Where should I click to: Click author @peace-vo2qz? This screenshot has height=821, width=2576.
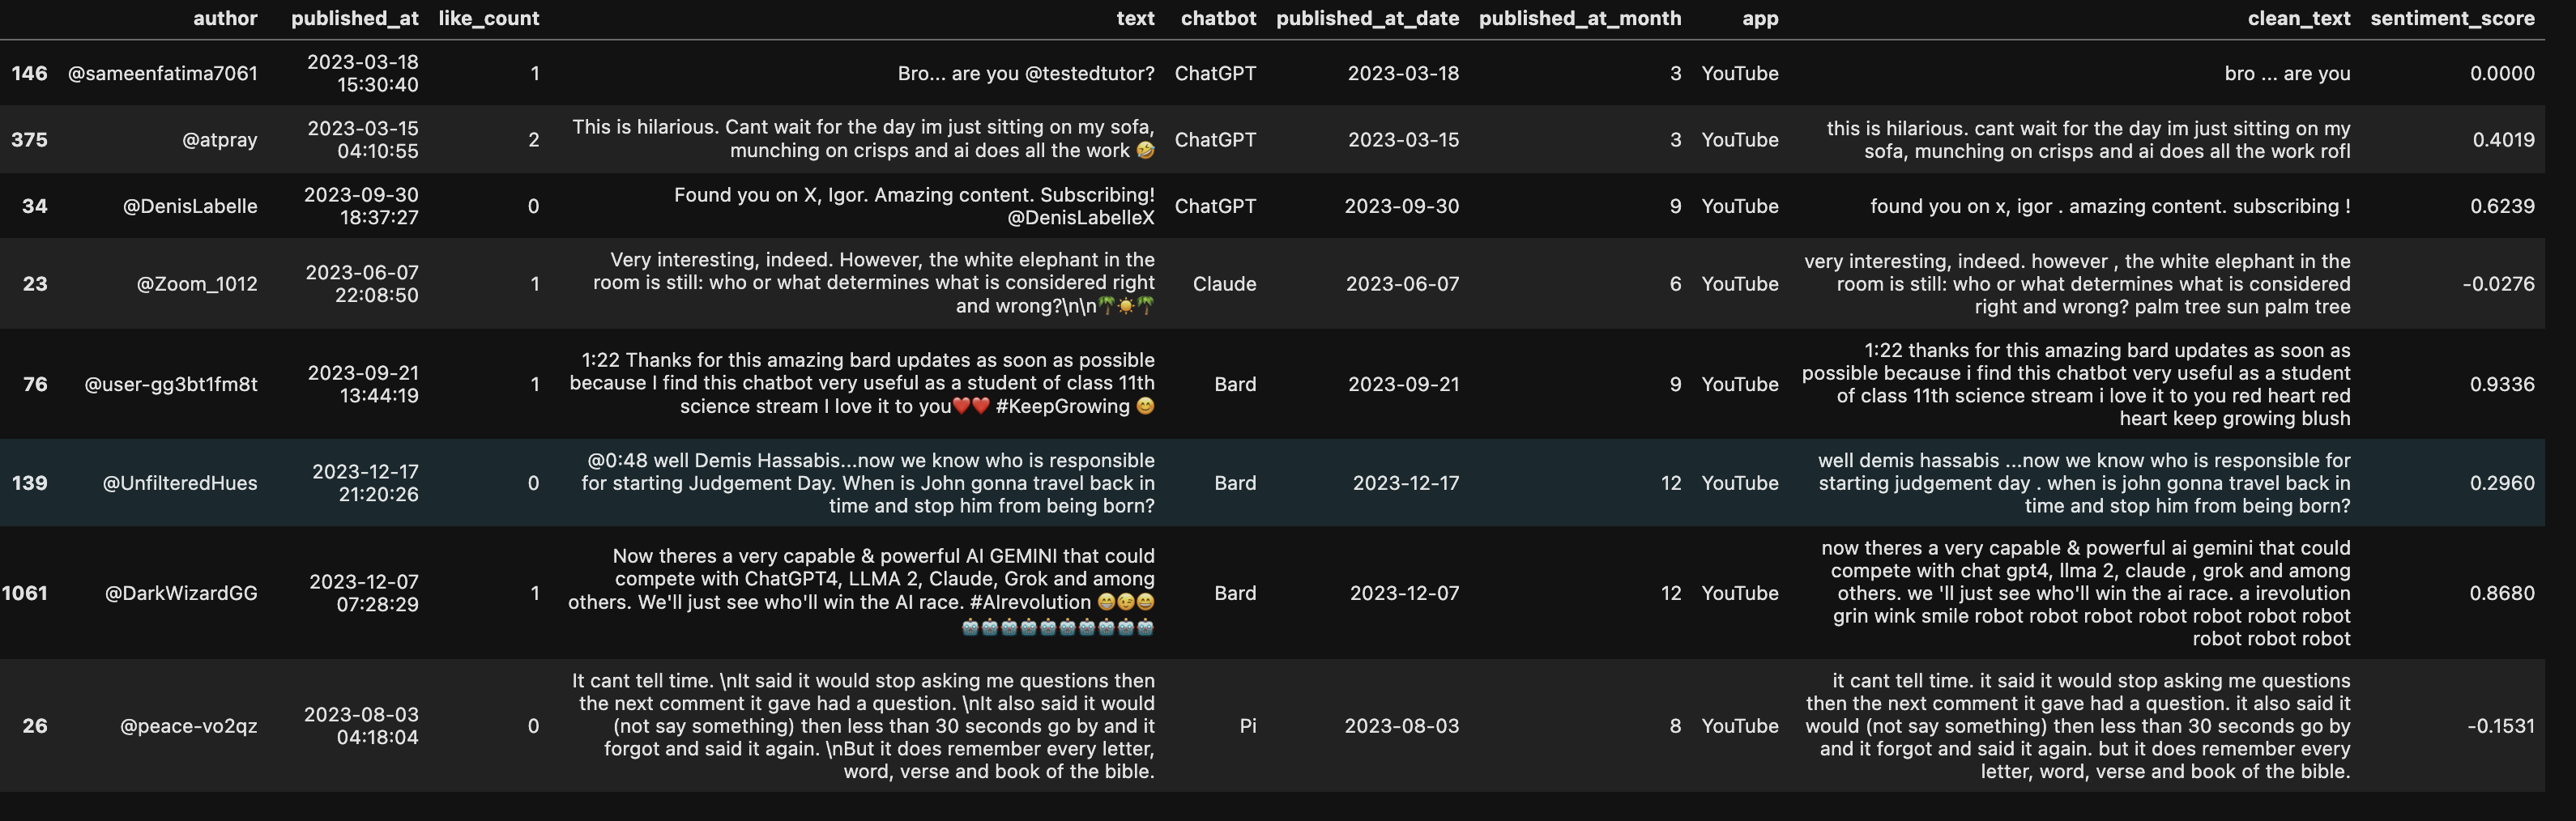click(189, 726)
